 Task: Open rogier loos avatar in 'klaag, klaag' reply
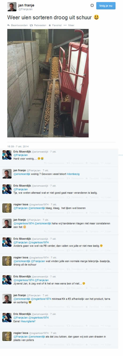pyautogui.click(x=7, y=208)
